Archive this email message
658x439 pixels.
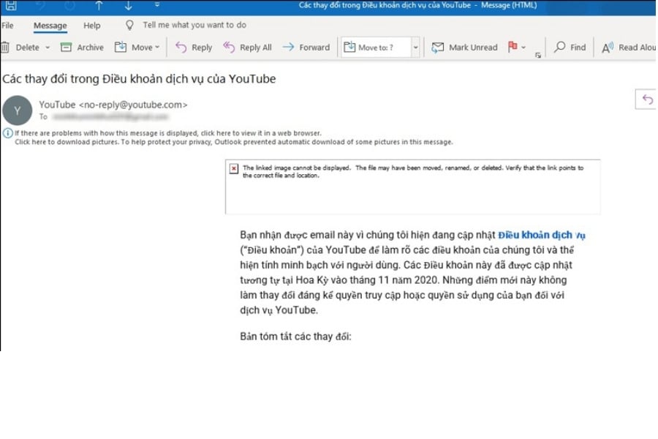(x=81, y=48)
